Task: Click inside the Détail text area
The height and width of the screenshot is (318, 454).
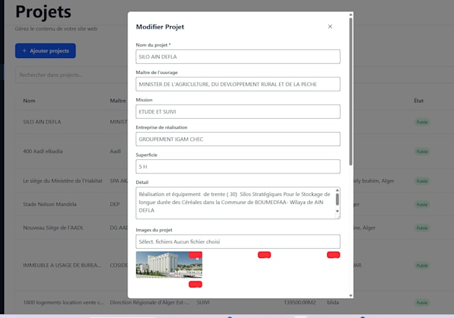Action: (x=235, y=203)
